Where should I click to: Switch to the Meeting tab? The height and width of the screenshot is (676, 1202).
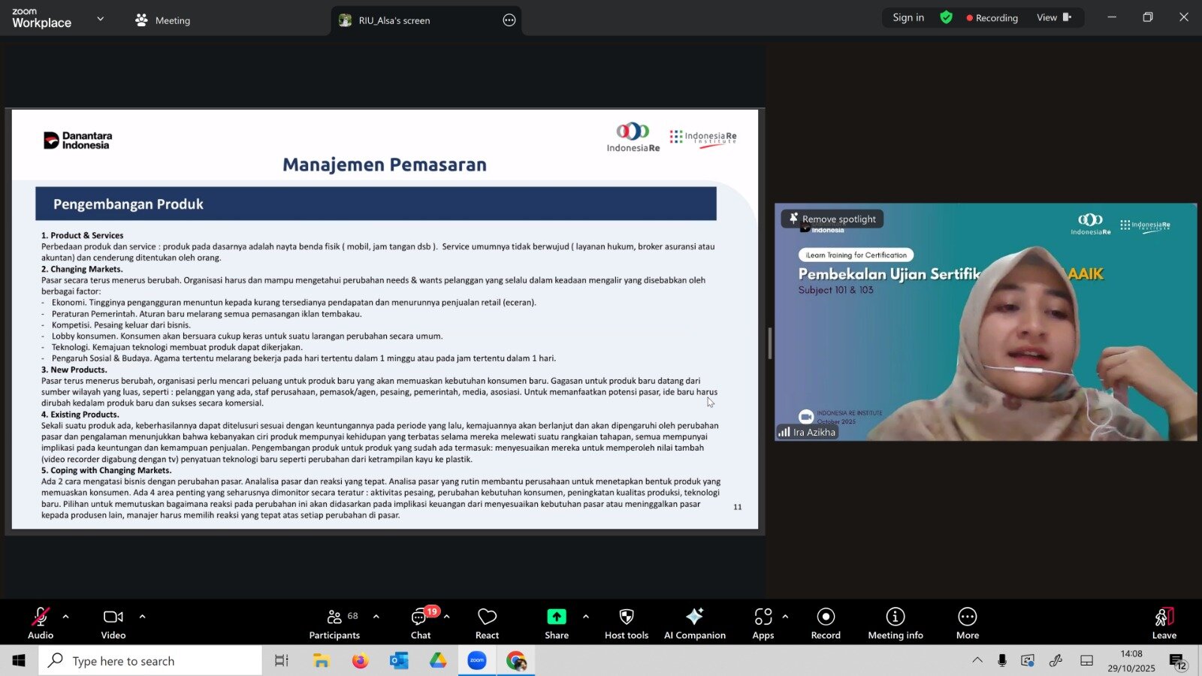[163, 20]
